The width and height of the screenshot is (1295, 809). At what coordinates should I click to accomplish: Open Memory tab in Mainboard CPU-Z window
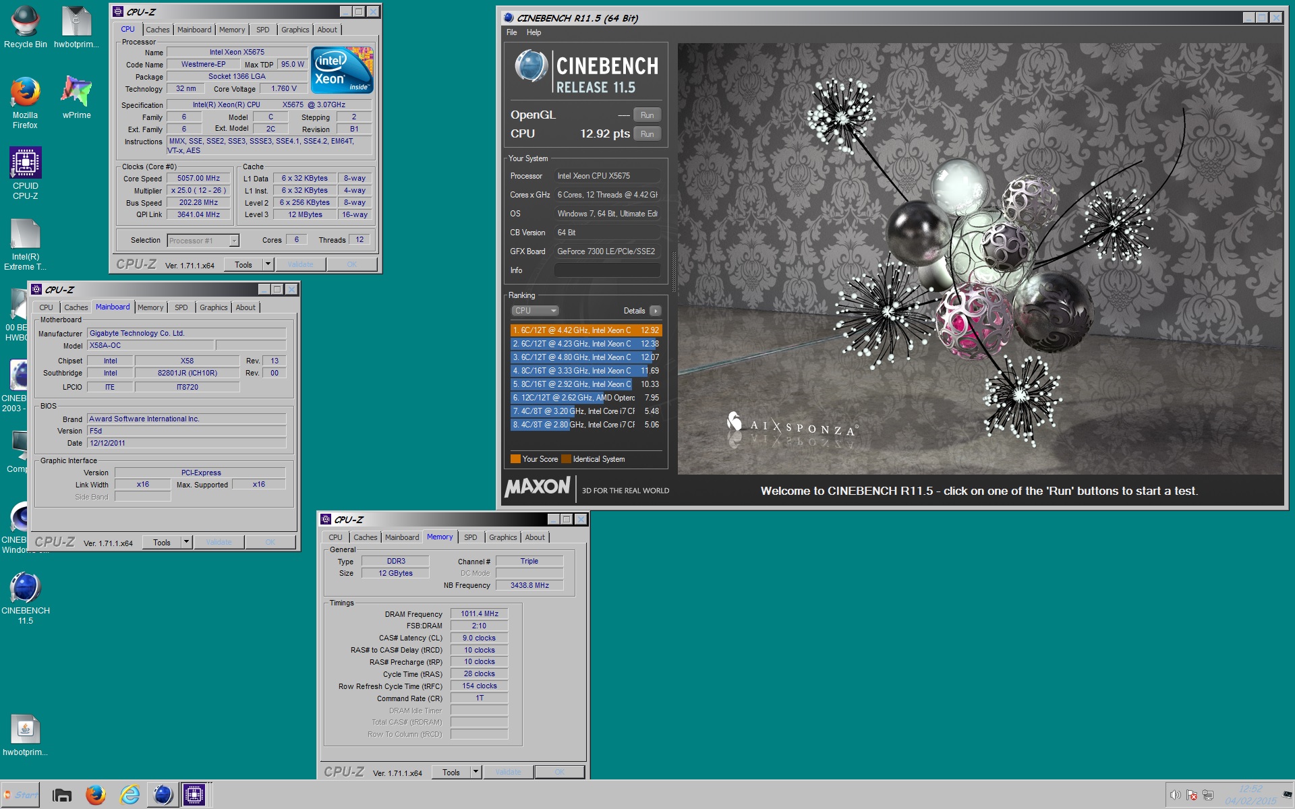[x=150, y=307]
